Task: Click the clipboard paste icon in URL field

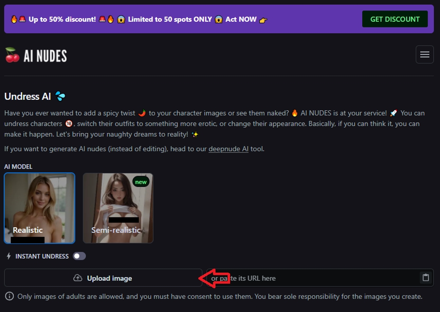Action: [x=426, y=277]
